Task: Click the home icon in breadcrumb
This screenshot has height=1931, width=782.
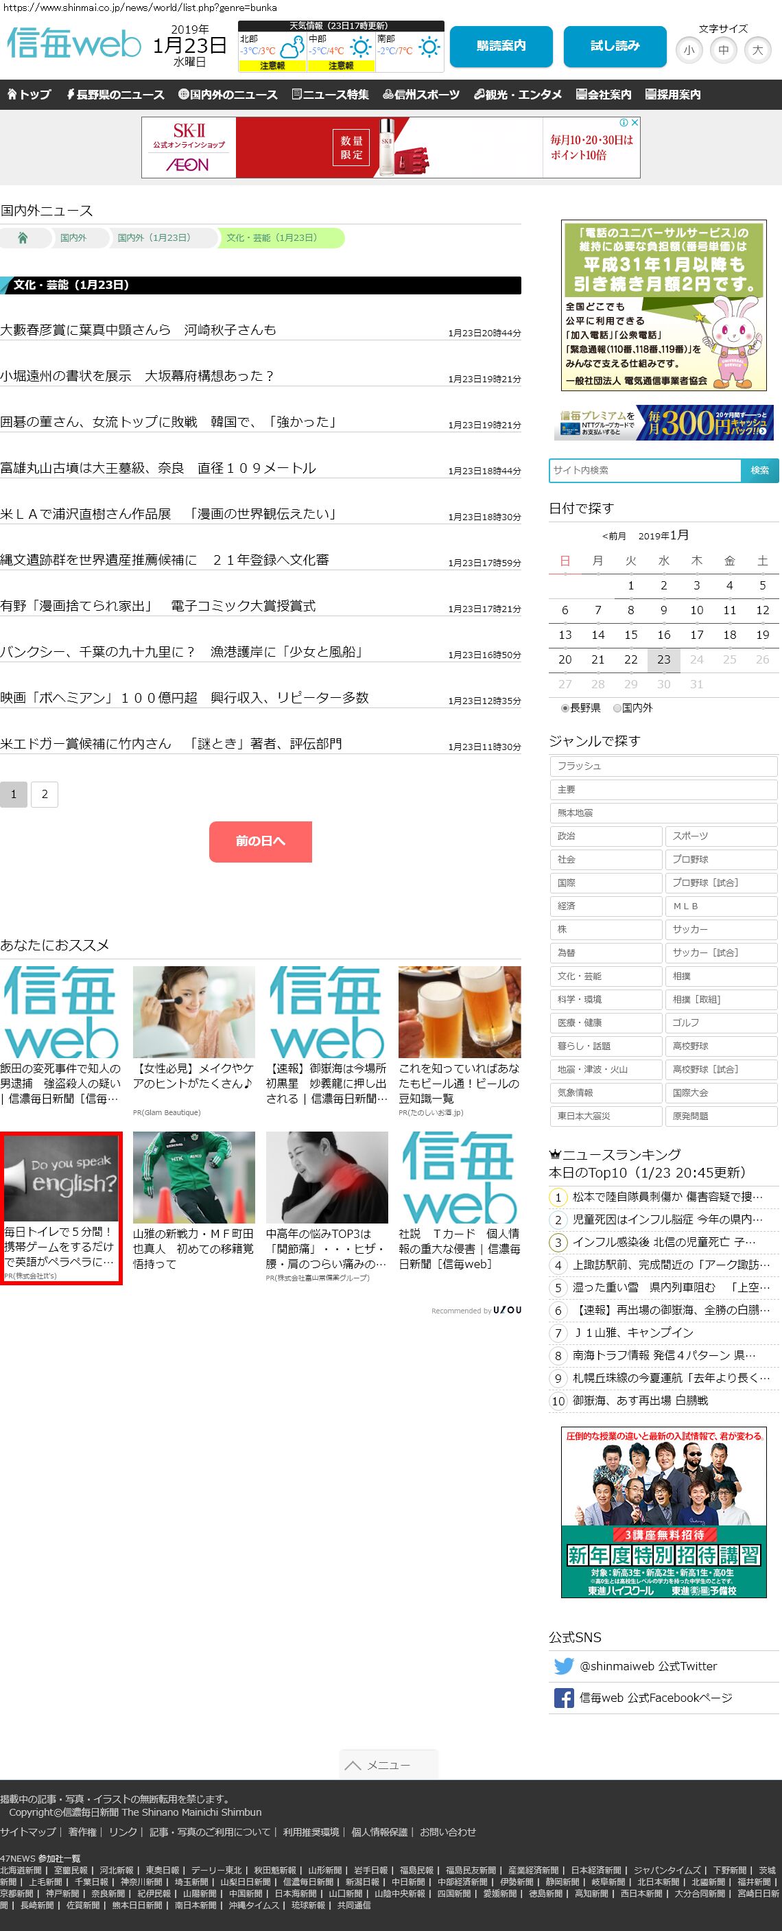Action: [x=23, y=238]
